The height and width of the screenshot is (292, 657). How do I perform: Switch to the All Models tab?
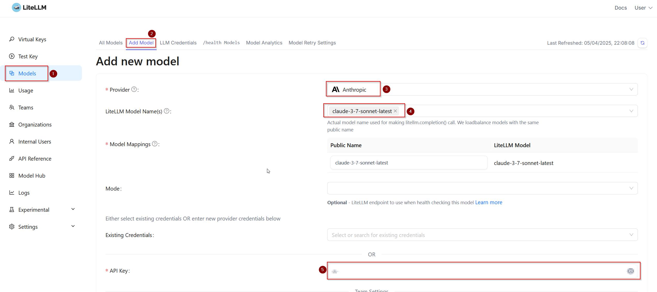click(111, 43)
